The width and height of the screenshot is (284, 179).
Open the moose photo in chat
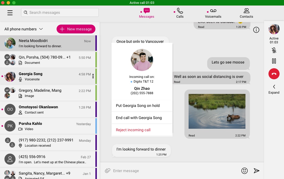tap(217, 111)
